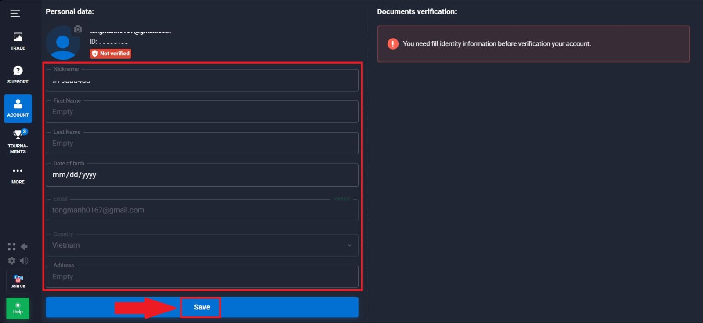Viewport: 703px width, 323px height.
Task: Click the left arrow collapse icon
Action: 24,247
